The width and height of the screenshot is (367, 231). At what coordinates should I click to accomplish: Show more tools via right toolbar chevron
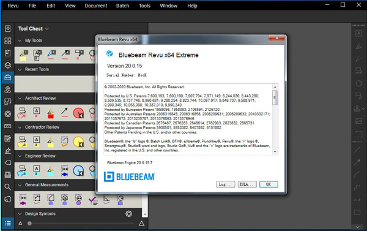[358, 227]
